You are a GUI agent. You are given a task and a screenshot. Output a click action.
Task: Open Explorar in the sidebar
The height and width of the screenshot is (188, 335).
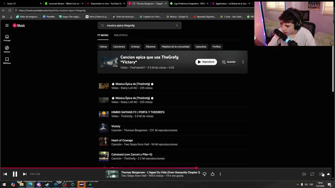pyautogui.click(x=7, y=49)
